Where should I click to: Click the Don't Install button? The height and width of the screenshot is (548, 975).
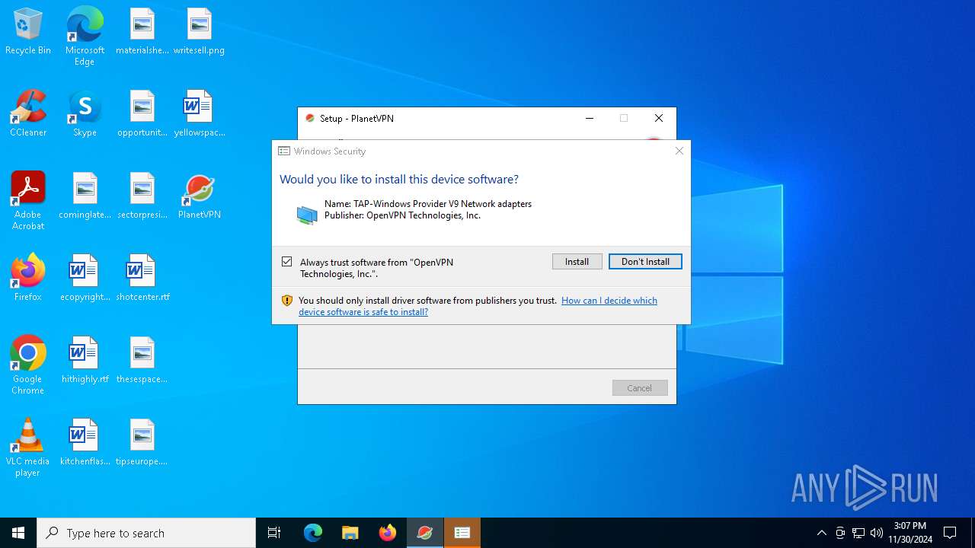point(645,261)
